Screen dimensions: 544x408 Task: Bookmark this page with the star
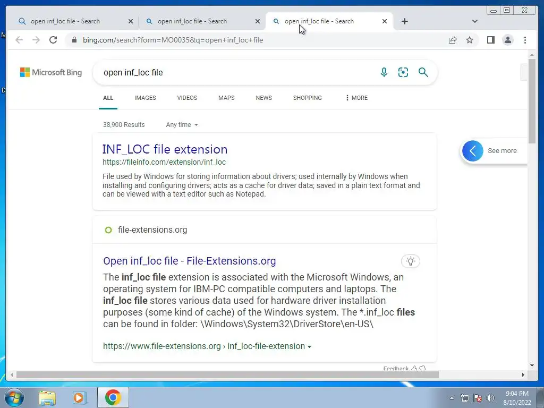(470, 40)
